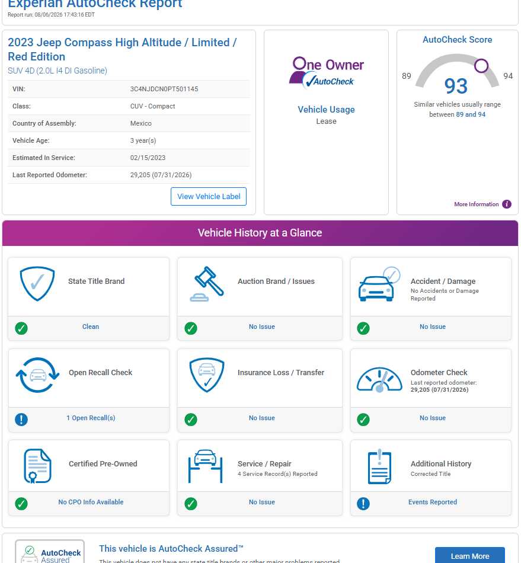Click the Corrected Title text

(x=430, y=474)
